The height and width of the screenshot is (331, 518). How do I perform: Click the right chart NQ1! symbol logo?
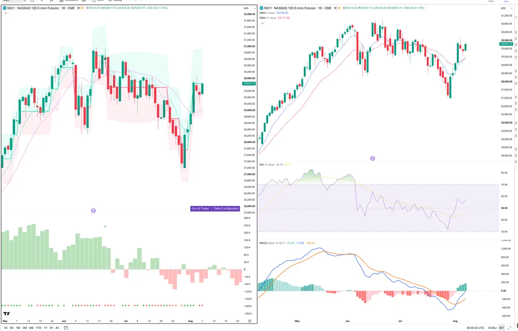pos(262,8)
